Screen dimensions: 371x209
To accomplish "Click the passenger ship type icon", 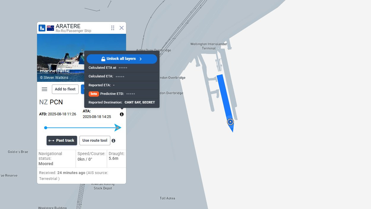I will pyautogui.click(x=42, y=28).
